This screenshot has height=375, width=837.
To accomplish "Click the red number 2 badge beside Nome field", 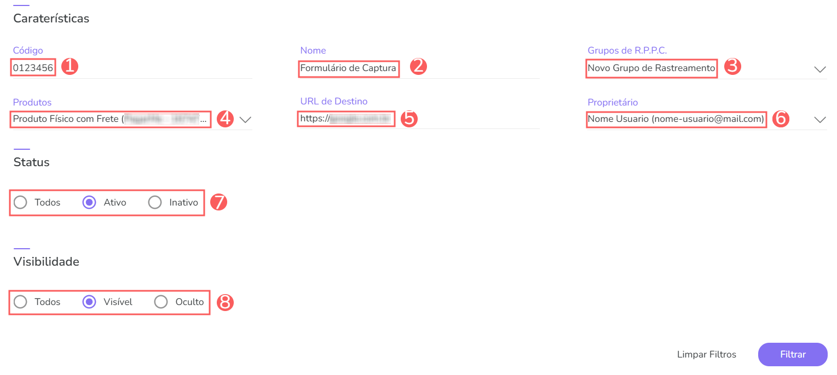I will coord(418,67).
